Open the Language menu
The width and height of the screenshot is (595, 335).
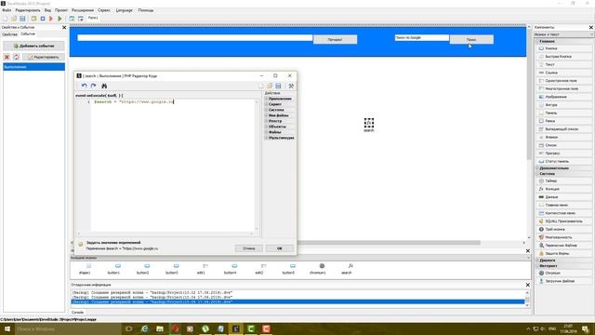[x=124, y=10]
